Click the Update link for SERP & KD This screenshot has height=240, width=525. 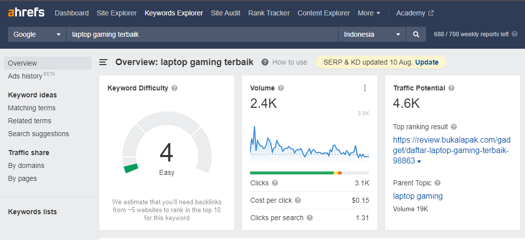[427, 62]
